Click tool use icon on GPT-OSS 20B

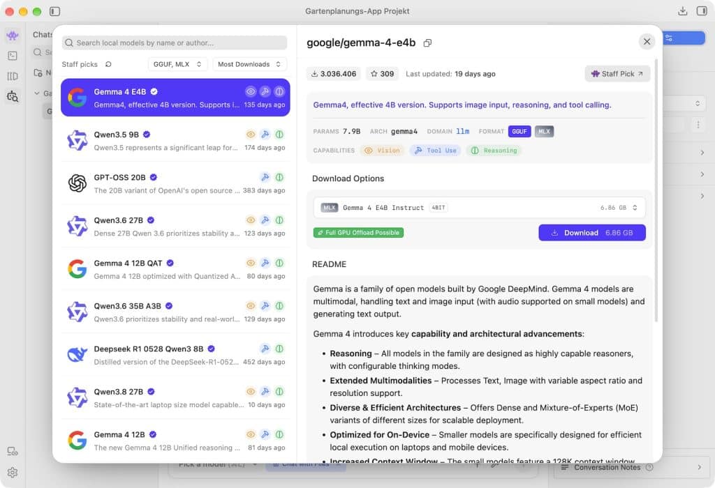tap(265, 177)
